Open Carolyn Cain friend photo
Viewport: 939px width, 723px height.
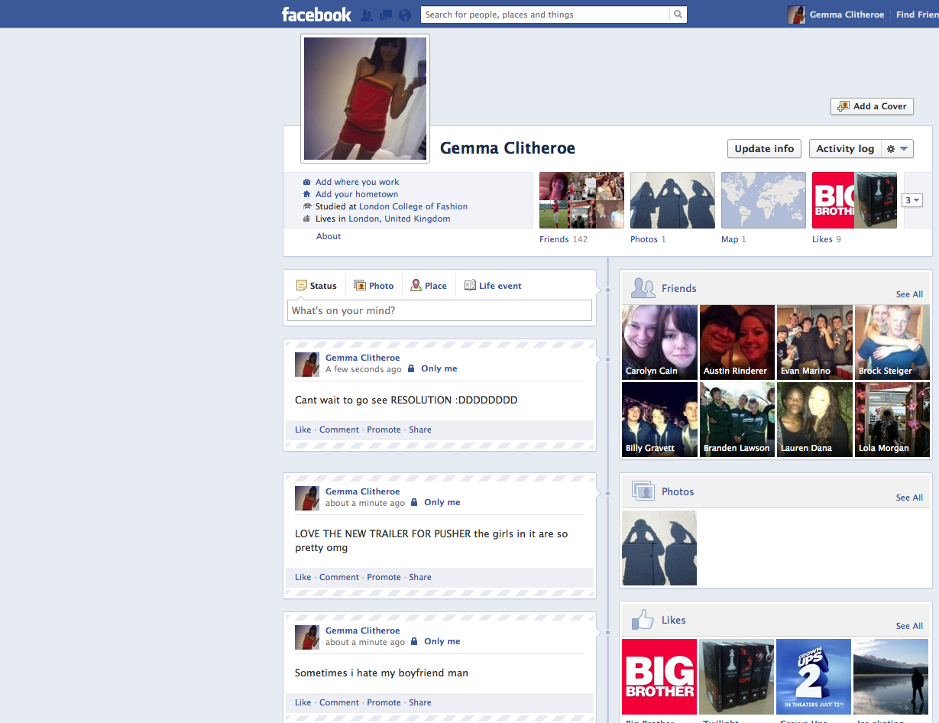point(659,342)
